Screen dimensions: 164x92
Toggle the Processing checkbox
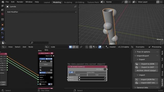(x=149, y=47)
